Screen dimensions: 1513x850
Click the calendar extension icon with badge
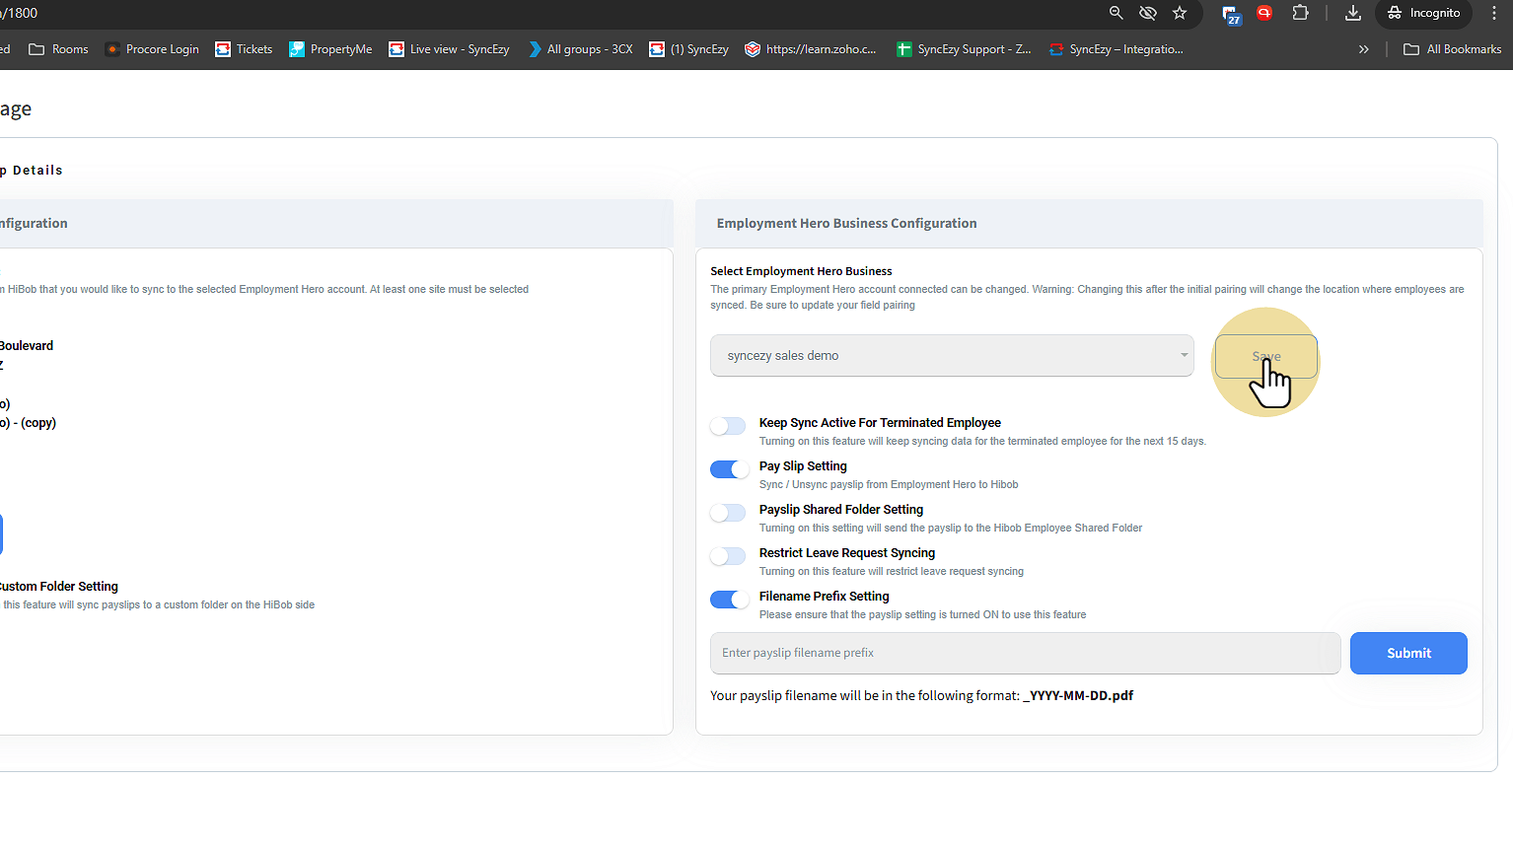(1231, 14)
